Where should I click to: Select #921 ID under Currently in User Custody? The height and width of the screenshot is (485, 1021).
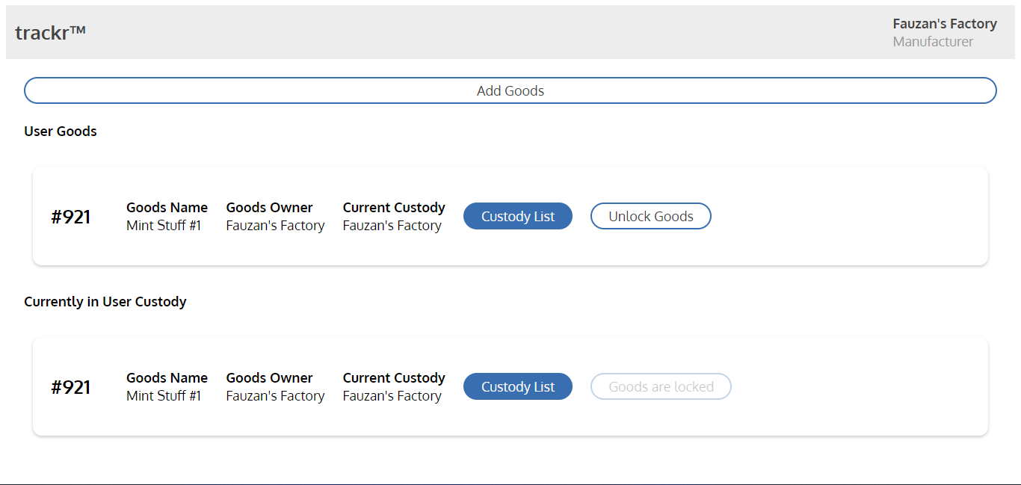pyautogui.click(x=71, y=388)
